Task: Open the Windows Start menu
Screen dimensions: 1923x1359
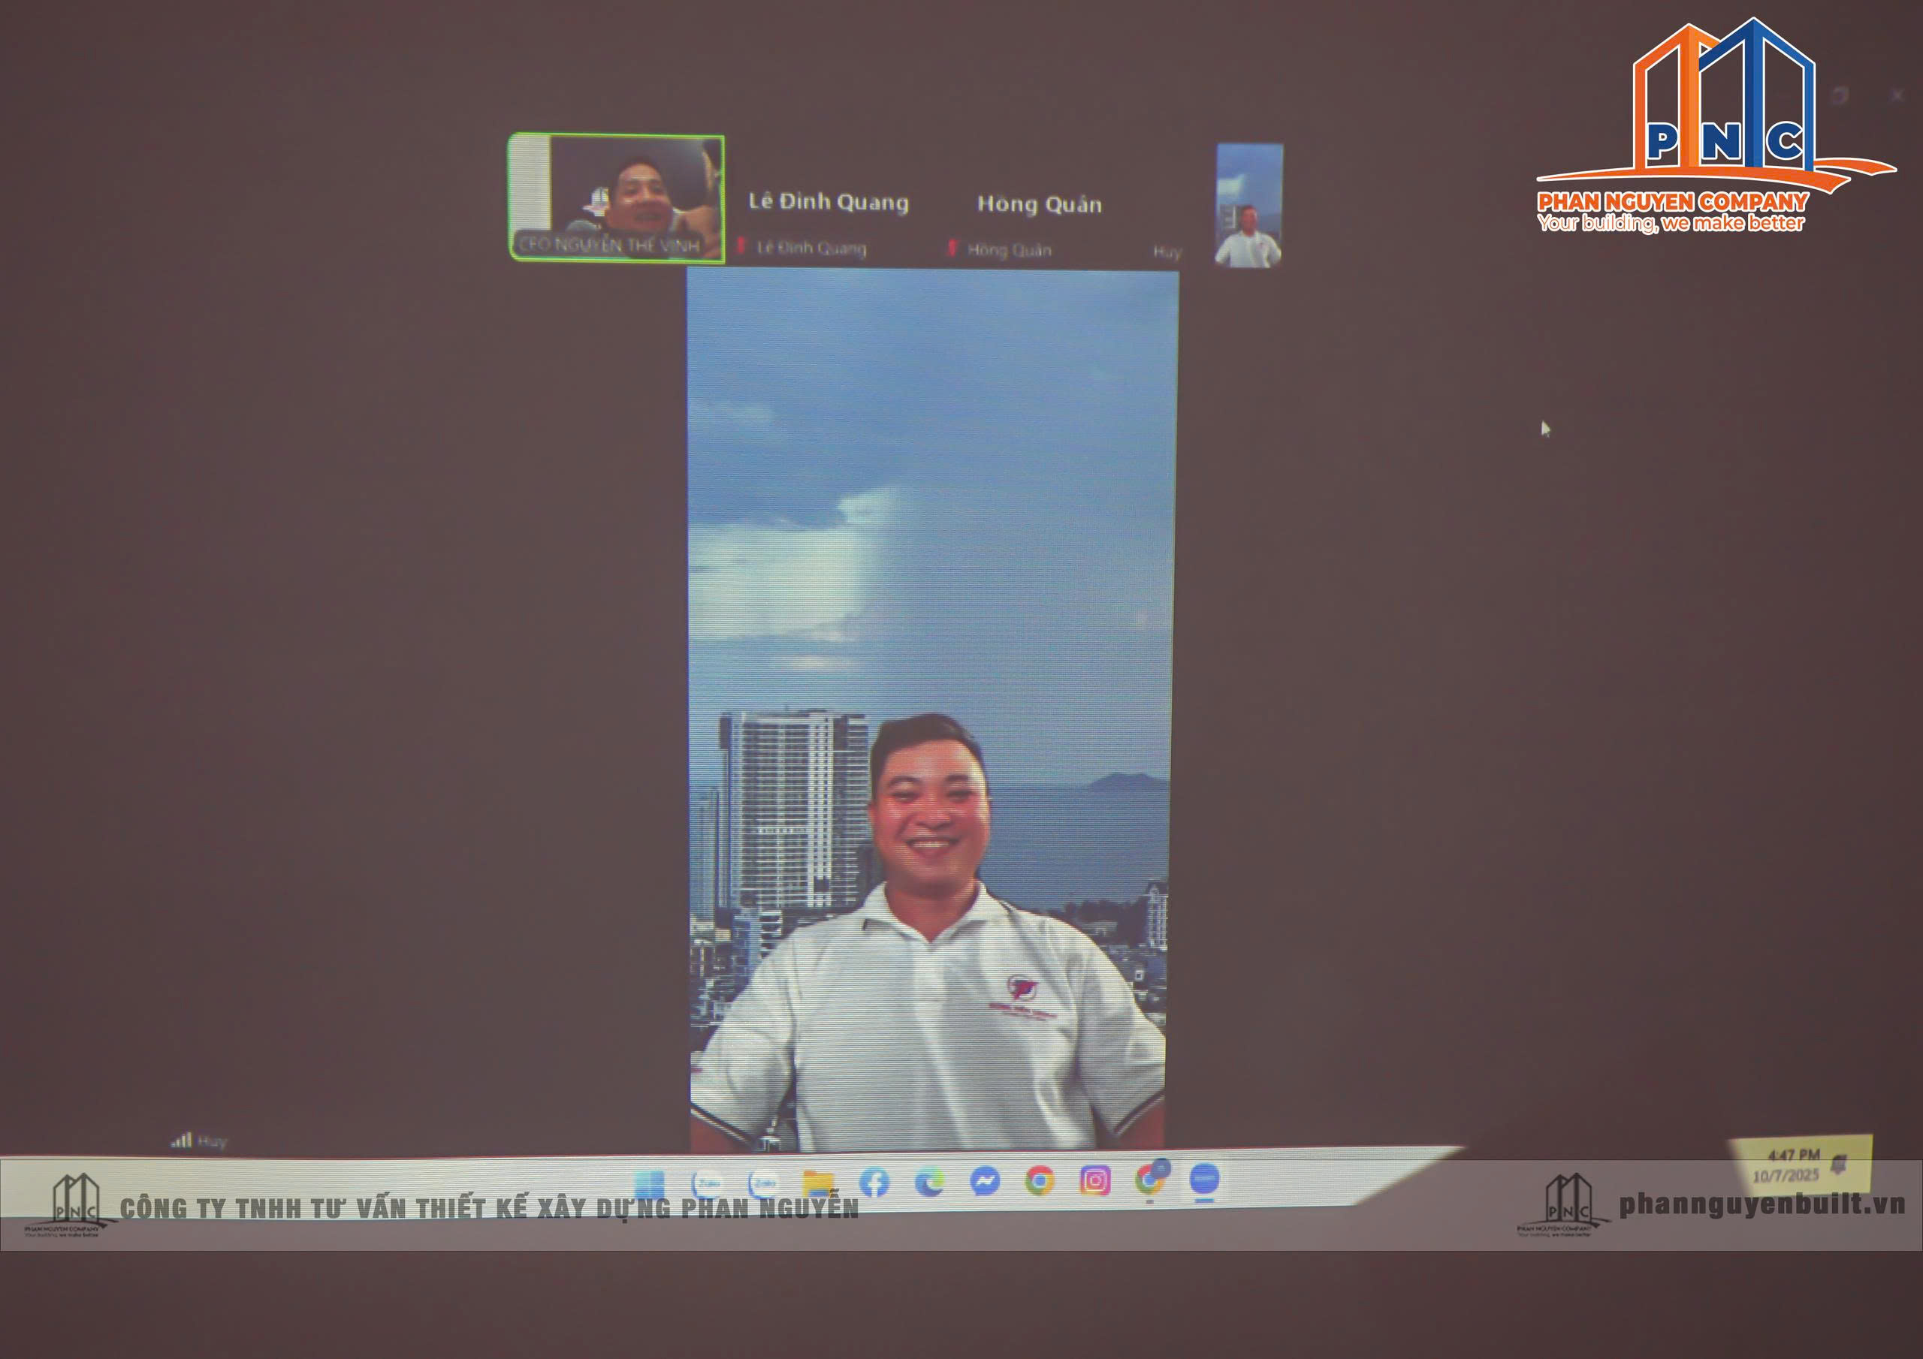Action: tap(649, 1184)
